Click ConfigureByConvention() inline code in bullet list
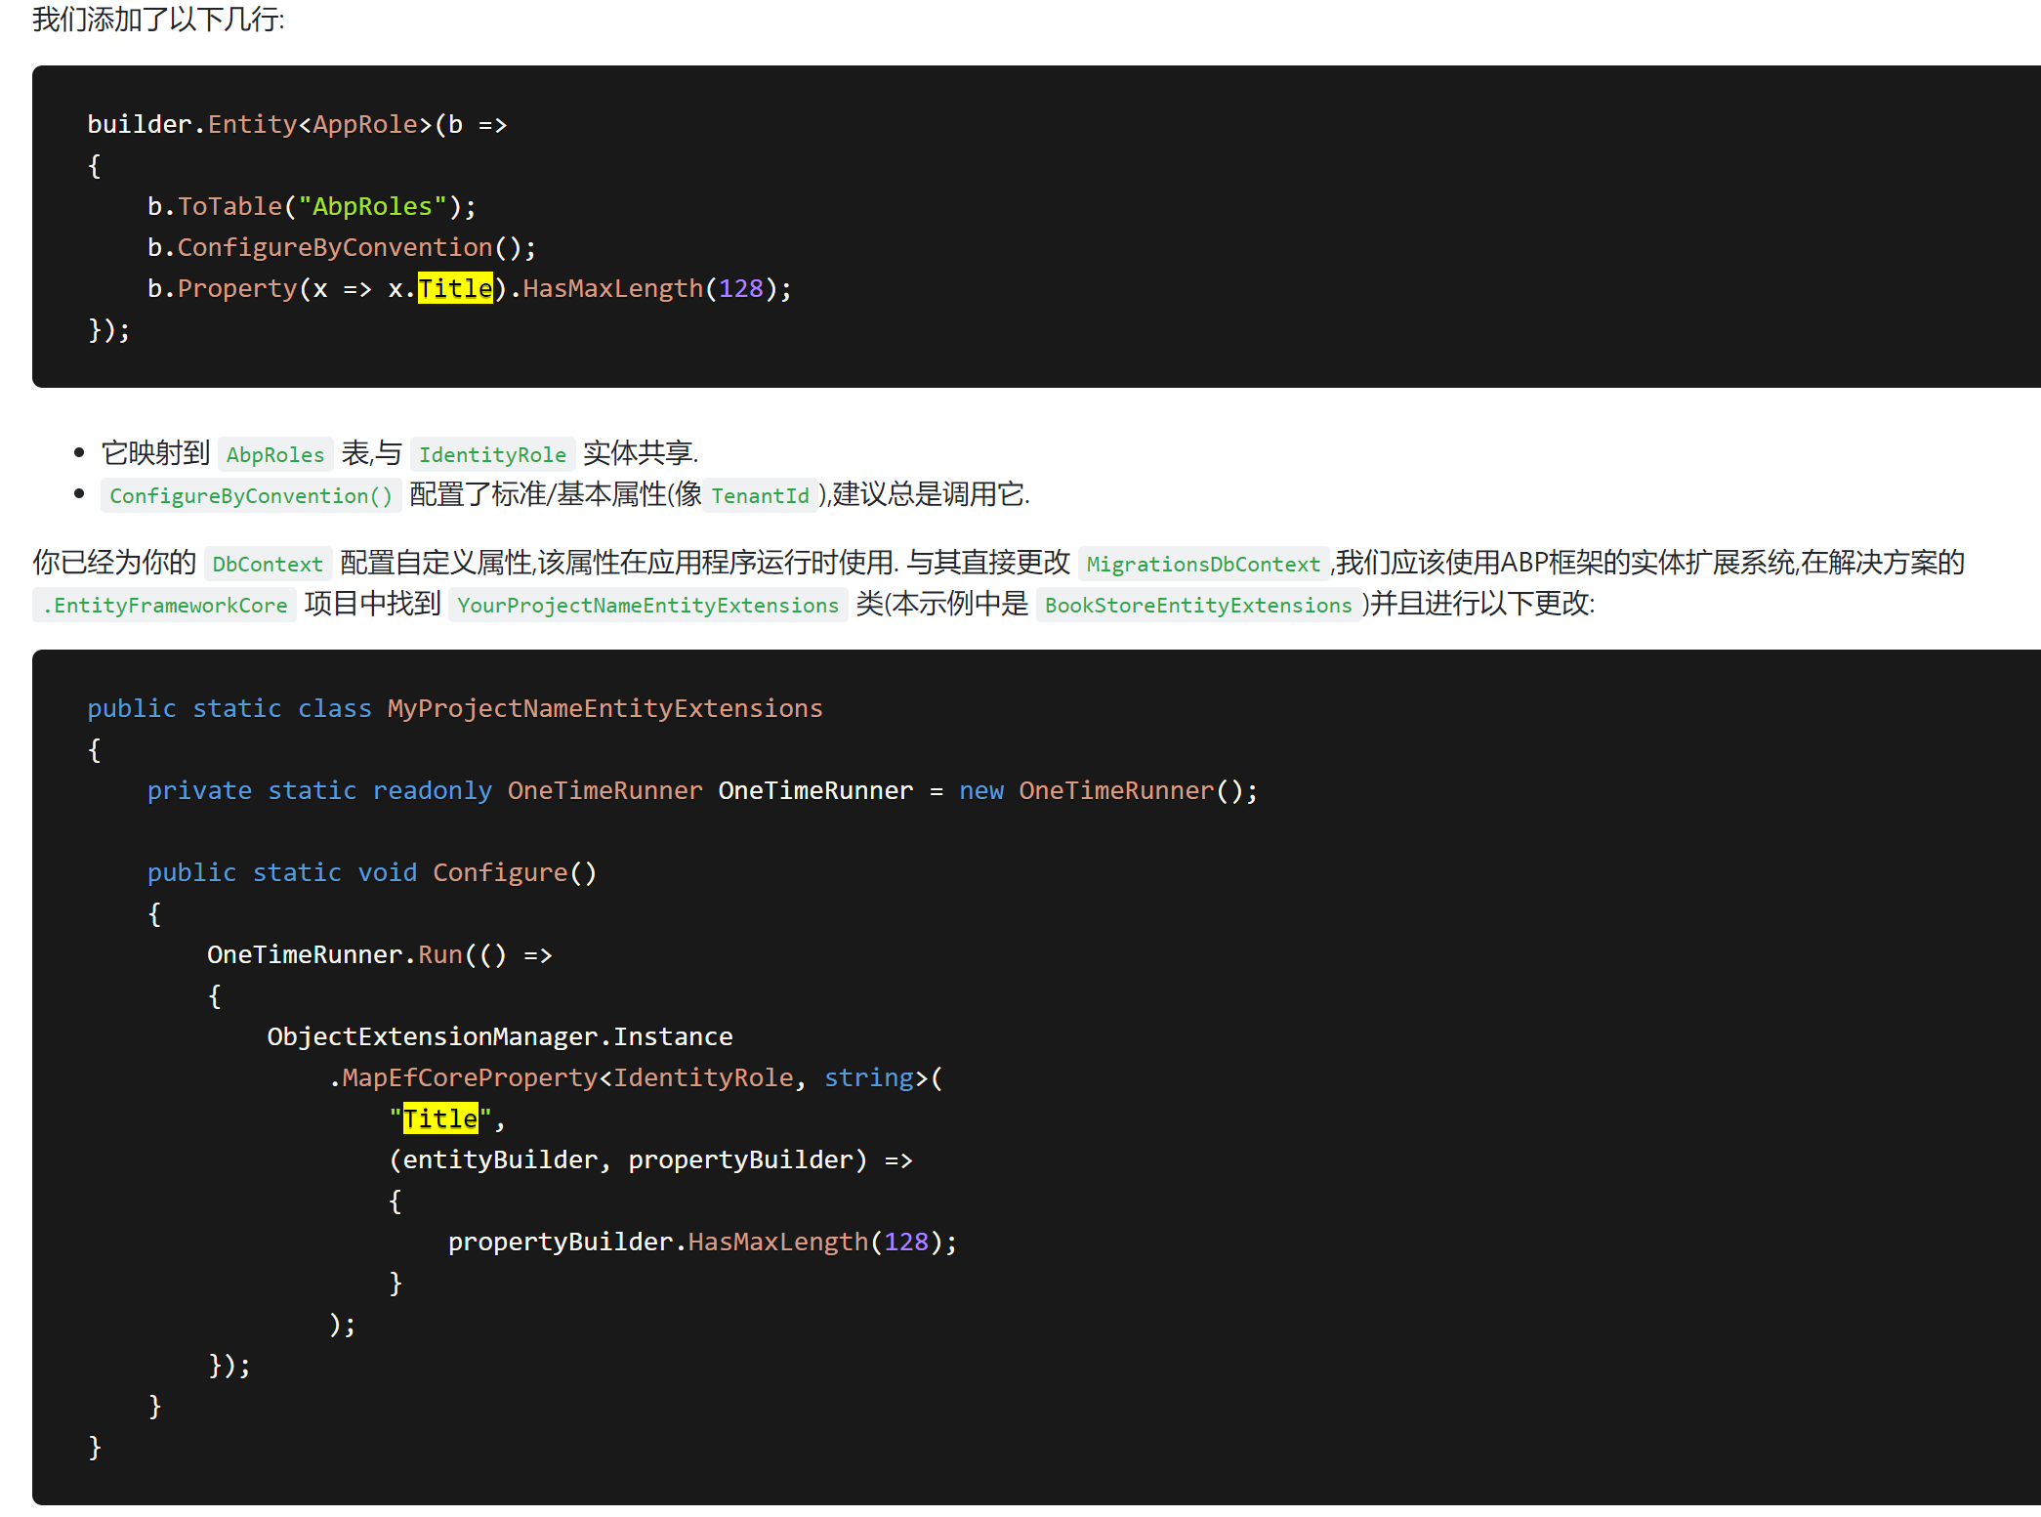Image resolution: width=2041 pixels, height=1517 pixels. click(250, 495)
